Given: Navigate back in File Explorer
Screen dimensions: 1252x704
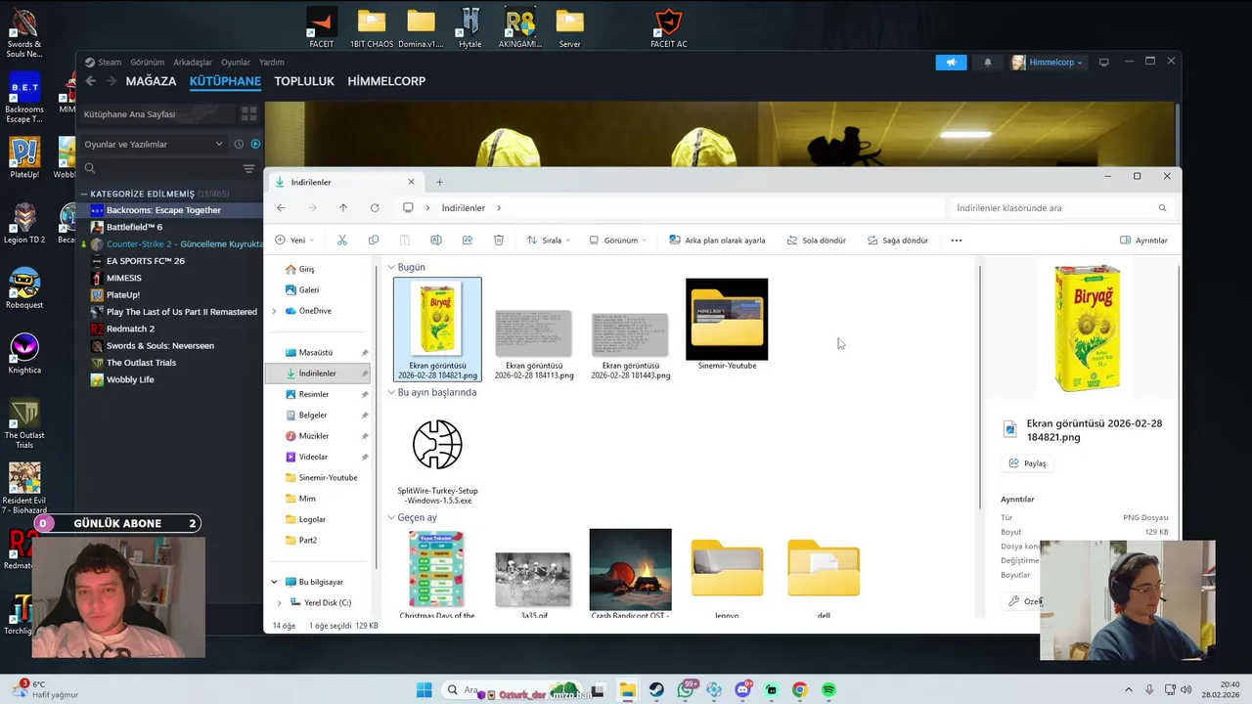Looking at the screenshot, I should click(x=281, y=207).
